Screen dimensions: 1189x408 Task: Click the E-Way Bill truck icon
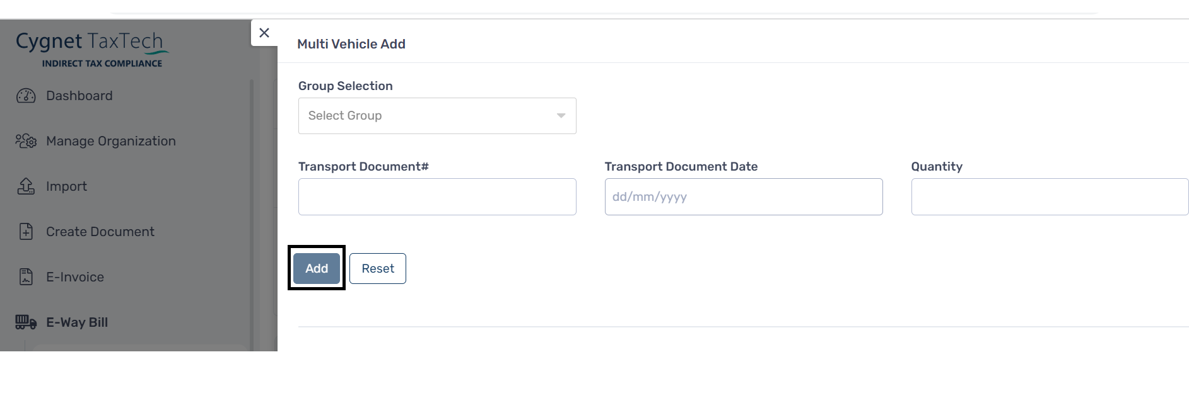point(26,322)
